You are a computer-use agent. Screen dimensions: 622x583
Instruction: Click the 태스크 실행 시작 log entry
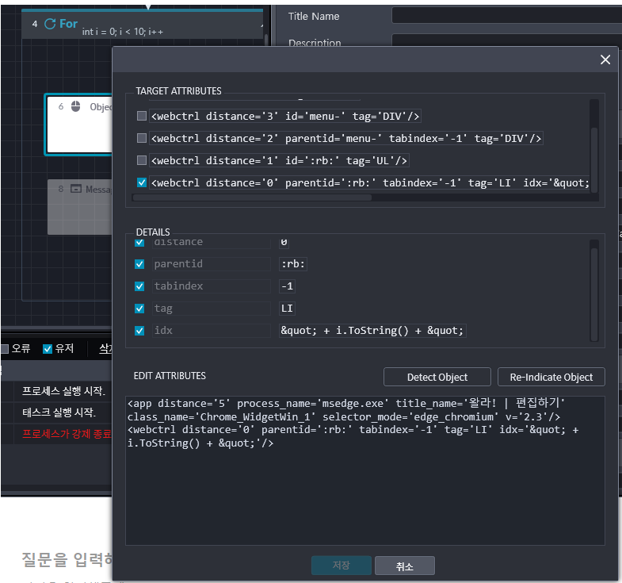click(x=59, y=412)
